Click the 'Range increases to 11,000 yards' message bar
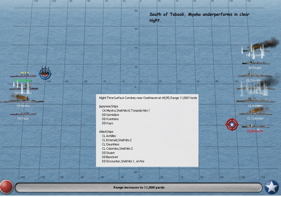Viewport: 281px width, 197px height. [139, 187]
